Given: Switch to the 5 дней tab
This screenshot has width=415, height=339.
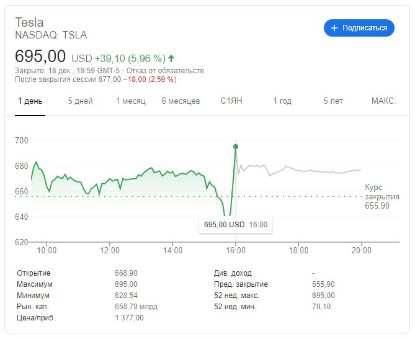Looking at the screenshot, I should coord(80,101).
